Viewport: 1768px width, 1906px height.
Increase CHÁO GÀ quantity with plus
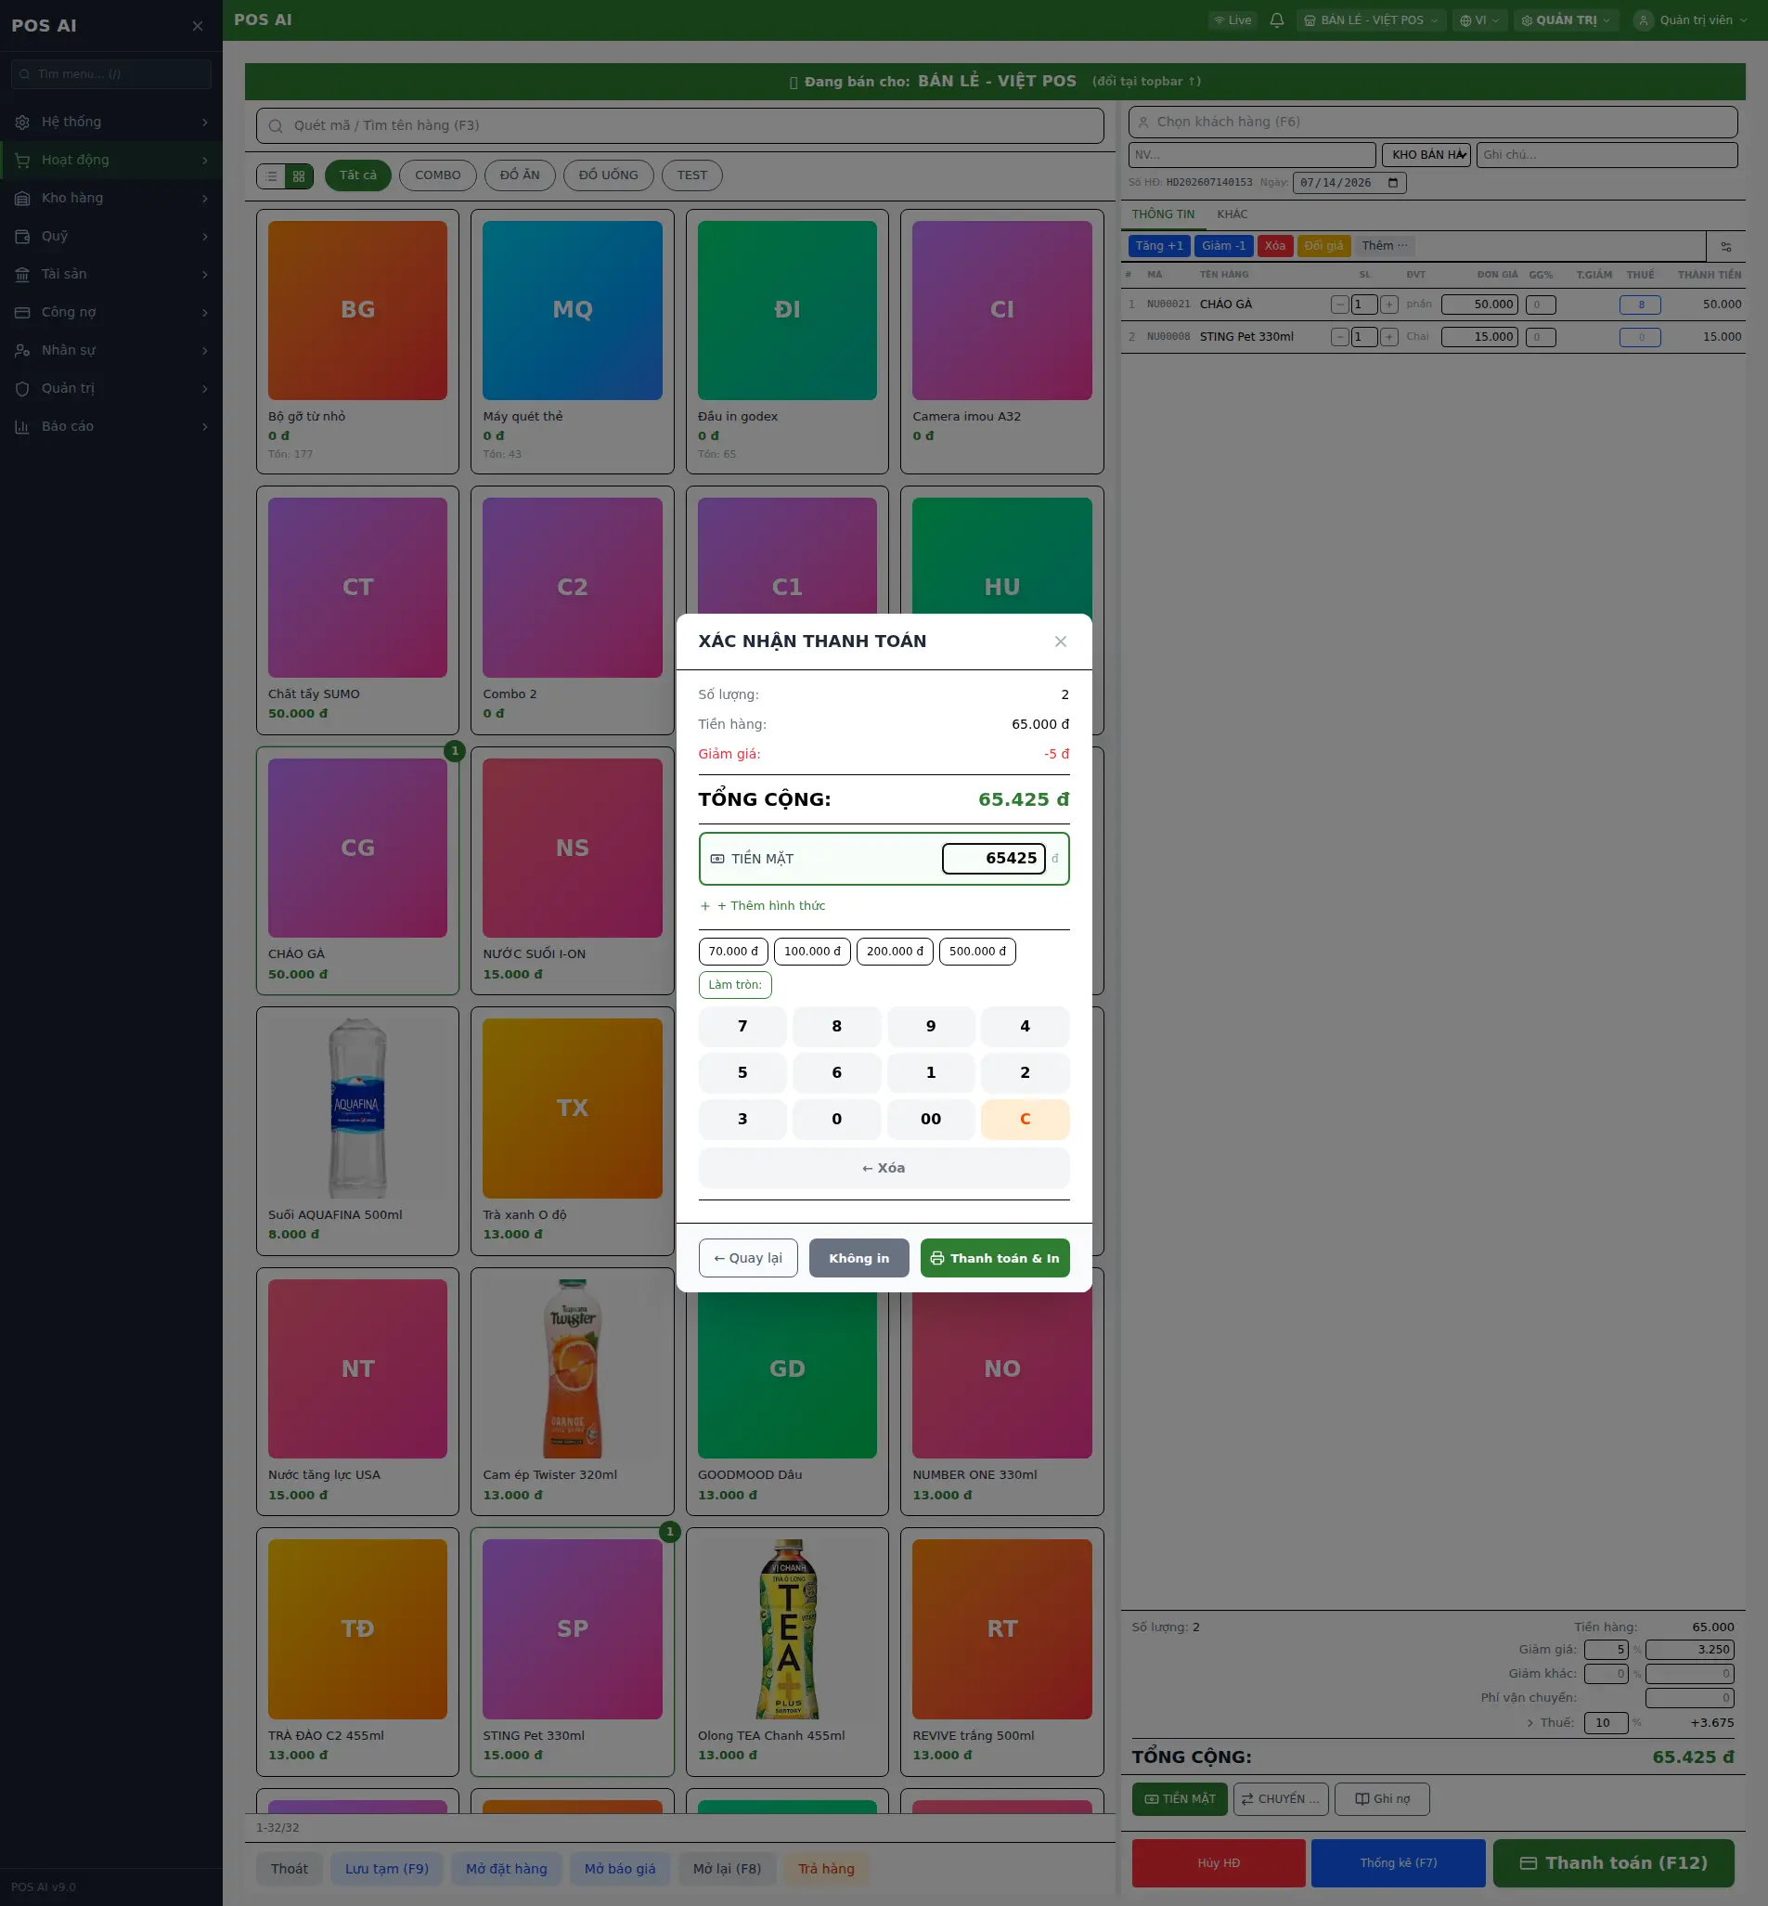click(1389, 305)
